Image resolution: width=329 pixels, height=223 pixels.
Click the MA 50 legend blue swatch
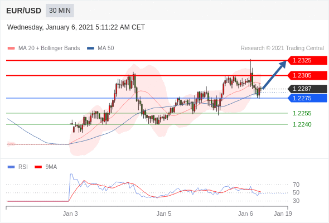(90, 49)
